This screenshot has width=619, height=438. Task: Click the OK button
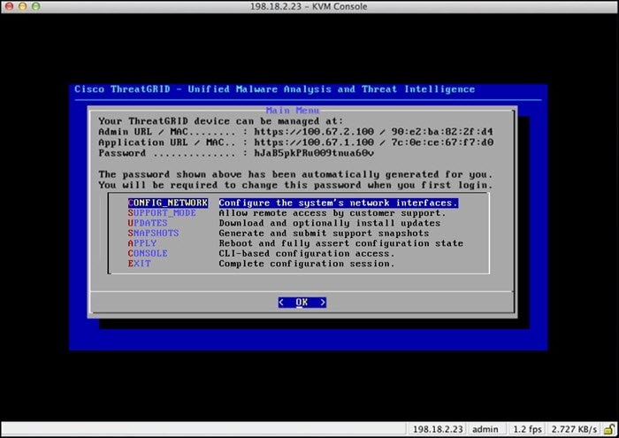pyautogui.click(x=302, y=302)
